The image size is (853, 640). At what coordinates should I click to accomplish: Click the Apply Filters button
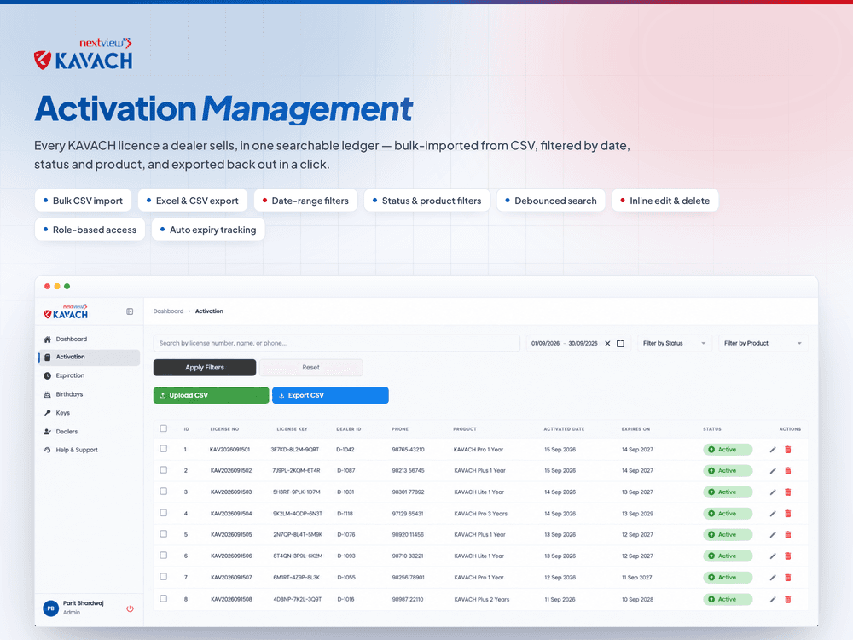coord(205,367)
